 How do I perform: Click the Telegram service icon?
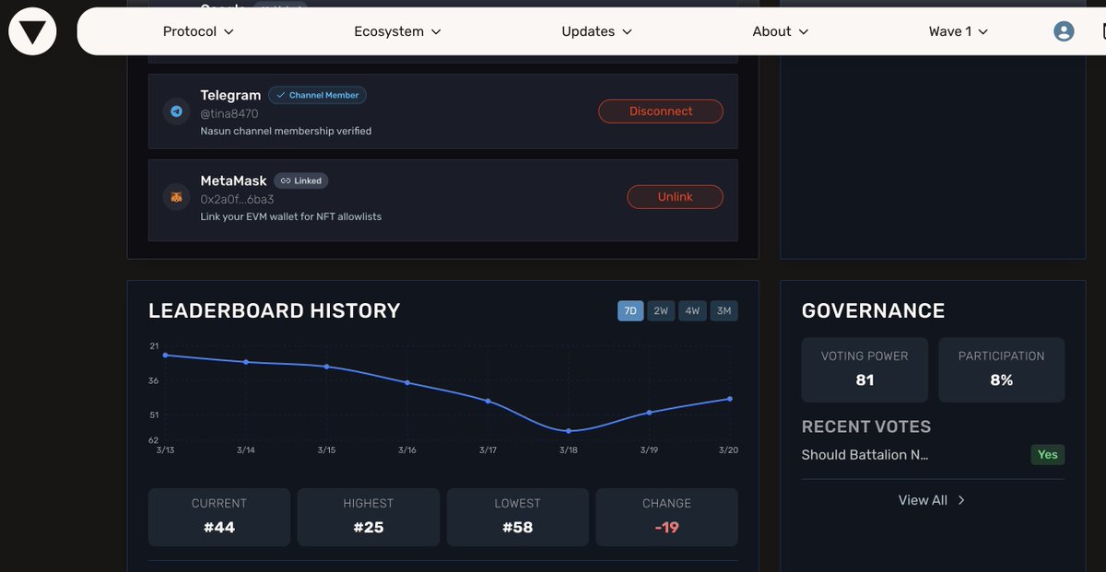click(x=176, y=111)
